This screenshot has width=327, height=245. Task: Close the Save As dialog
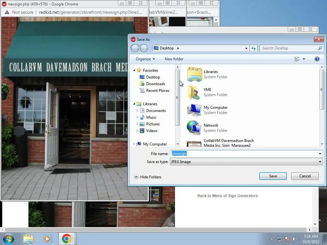(x=319, y=39)
